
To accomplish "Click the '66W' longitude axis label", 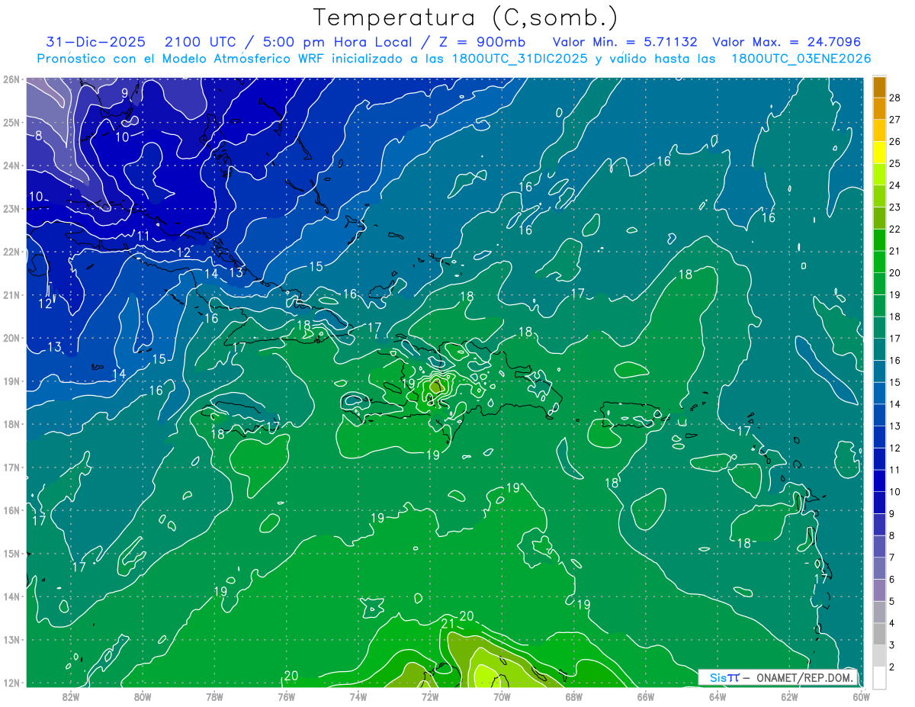I will [x=646, y=696].
